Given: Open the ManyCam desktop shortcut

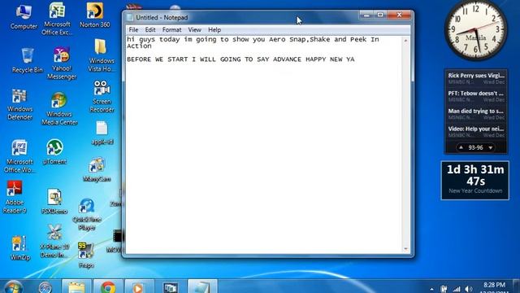Looking at the screenshot, I should point(97,169).
